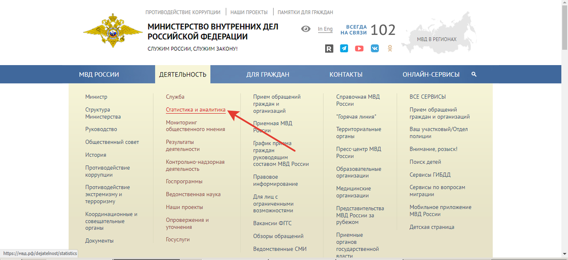Image resolution: width=568 pixels, height=260 pixels.
Task: Open Контрольно-надзорная деятельность
Action: [195, 165]
